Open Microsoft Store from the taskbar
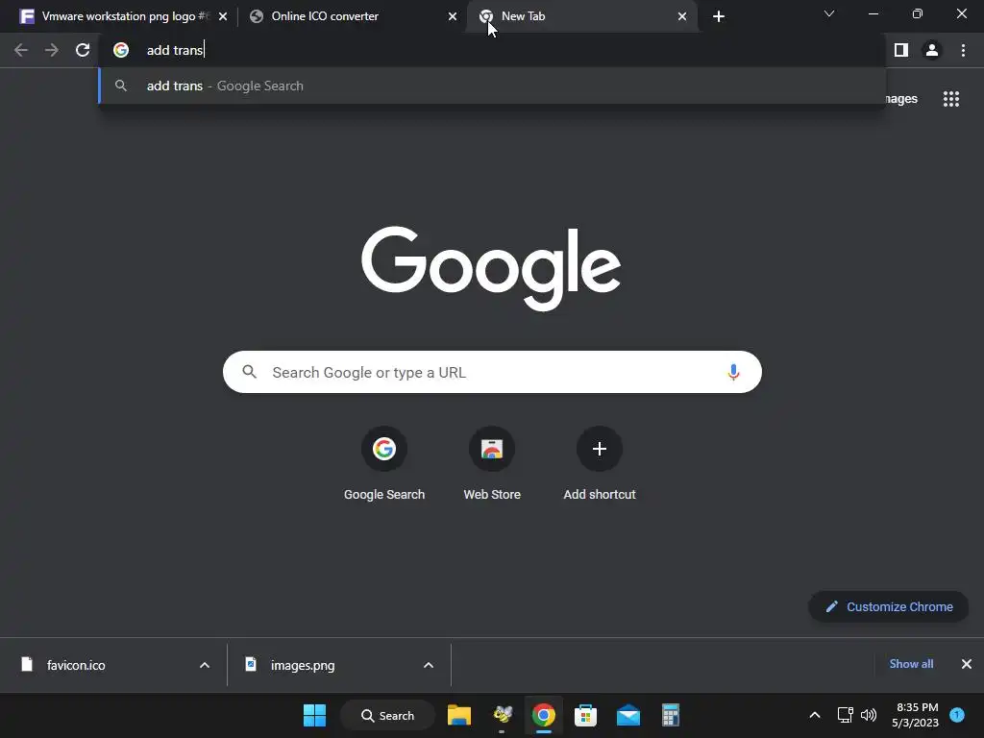The image size is (984, 738). click(x=585, y=715)
